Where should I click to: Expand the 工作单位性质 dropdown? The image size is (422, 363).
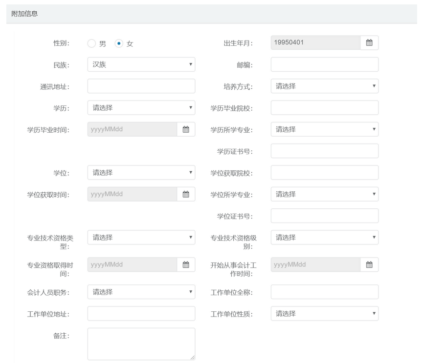[x=325, y=313]
